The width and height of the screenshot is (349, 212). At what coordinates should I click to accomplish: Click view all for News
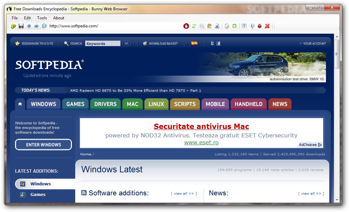coord(311,194)
